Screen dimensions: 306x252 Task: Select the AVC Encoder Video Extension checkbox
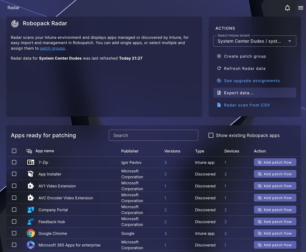pyautogui.click(x=14, y=198)
